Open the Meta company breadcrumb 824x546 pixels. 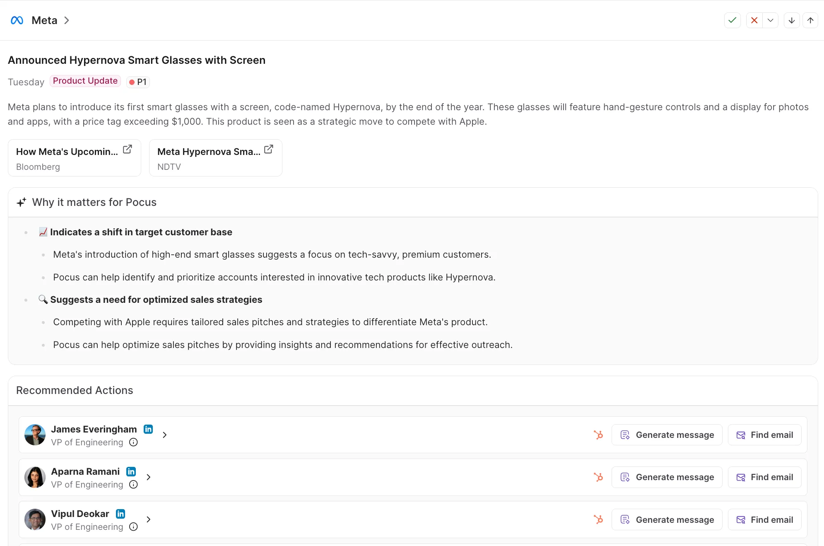tap(44, 20)
